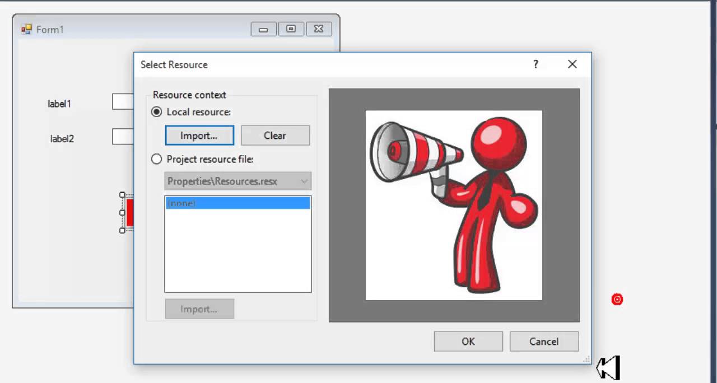717x383 pixels.
Task: Select label2 on Form1
Action: tap(62, 139)
